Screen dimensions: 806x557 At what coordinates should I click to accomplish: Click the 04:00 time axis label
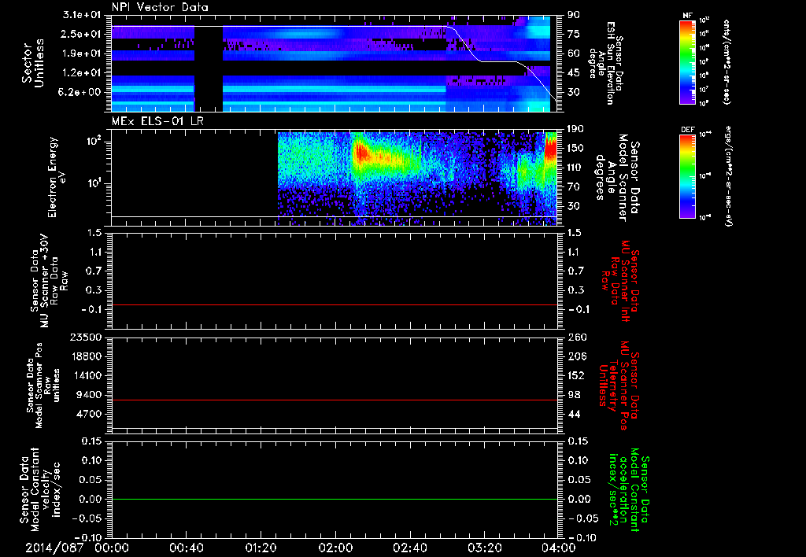pos(560,548)
